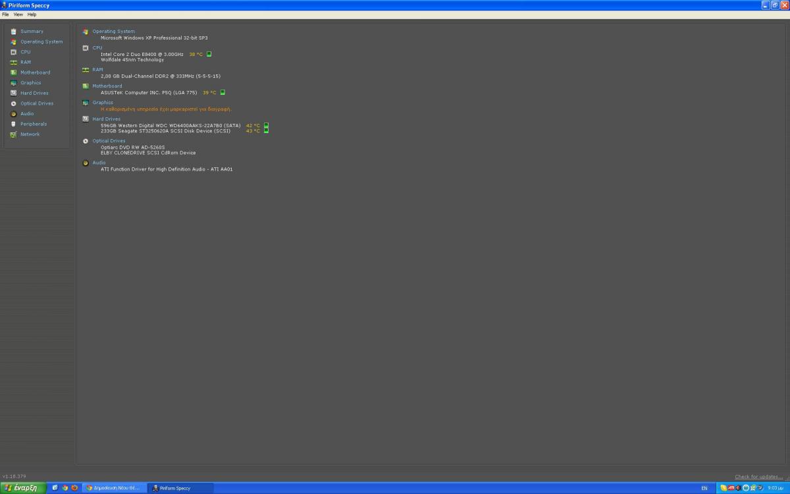
Task: Click 'ATI Function Driver for High Definition Audio' text
Action: [x=167, y=169]
